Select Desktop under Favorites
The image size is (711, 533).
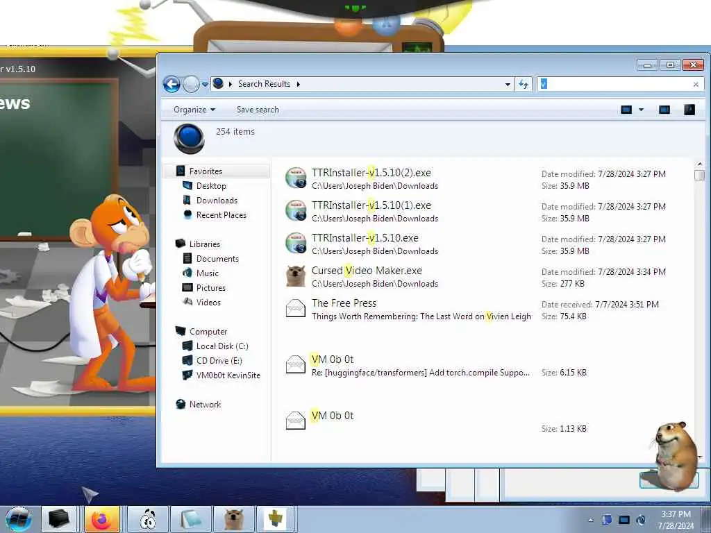211,186
